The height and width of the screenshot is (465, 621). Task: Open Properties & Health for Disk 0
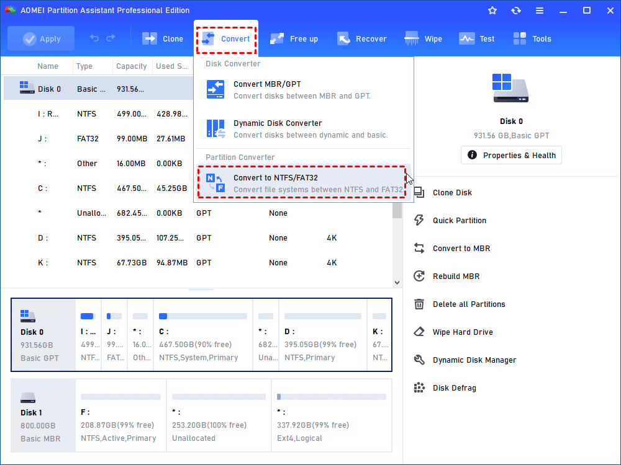point(511,155)
